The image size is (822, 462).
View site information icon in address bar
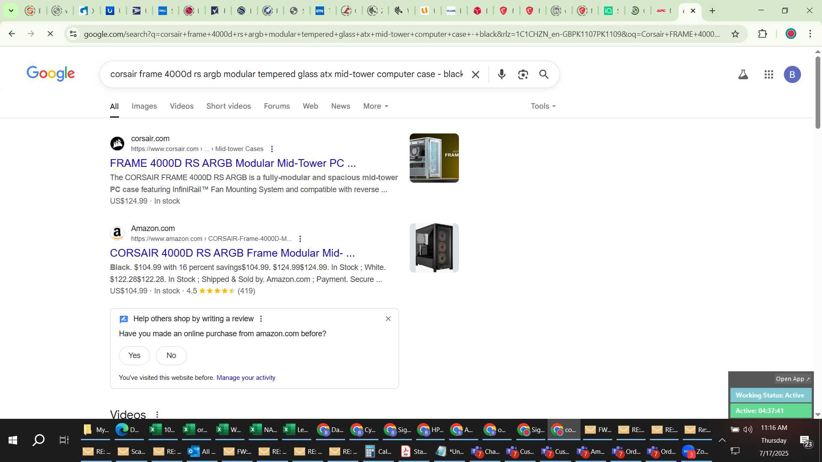[73, 34]
